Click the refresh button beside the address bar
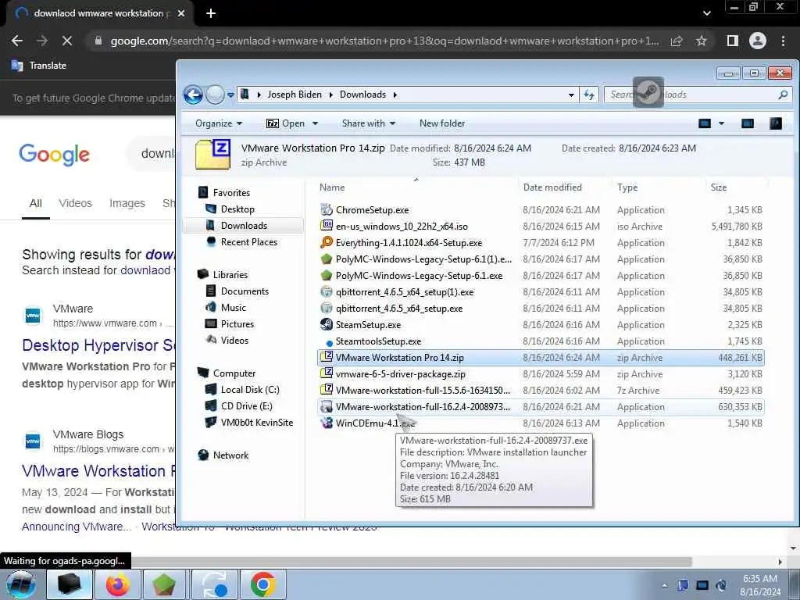 pos(589,95)
